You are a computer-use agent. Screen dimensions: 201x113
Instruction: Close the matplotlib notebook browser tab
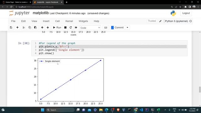[62, 2]
